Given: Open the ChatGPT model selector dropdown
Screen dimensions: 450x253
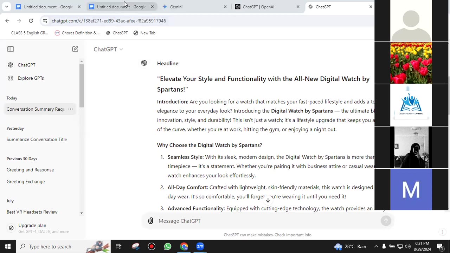Looking at the screenshot, I should coord(108,49).
